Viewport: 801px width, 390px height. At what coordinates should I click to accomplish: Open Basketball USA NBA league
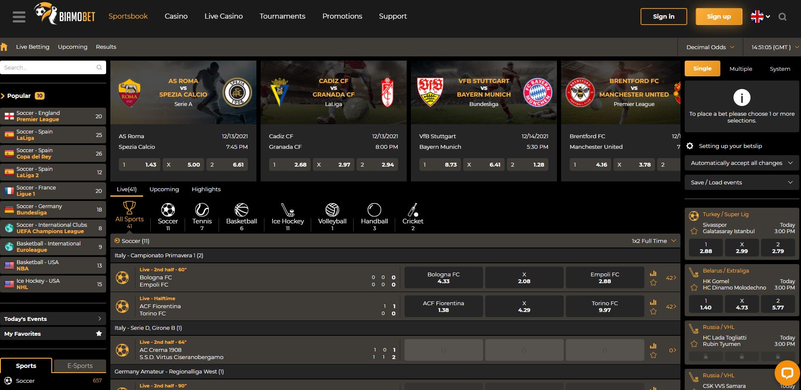[x=53, y=265]
